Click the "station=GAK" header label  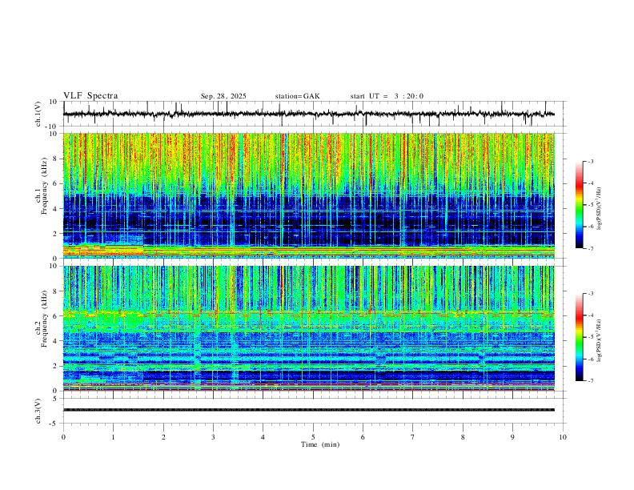click(297, 96)
